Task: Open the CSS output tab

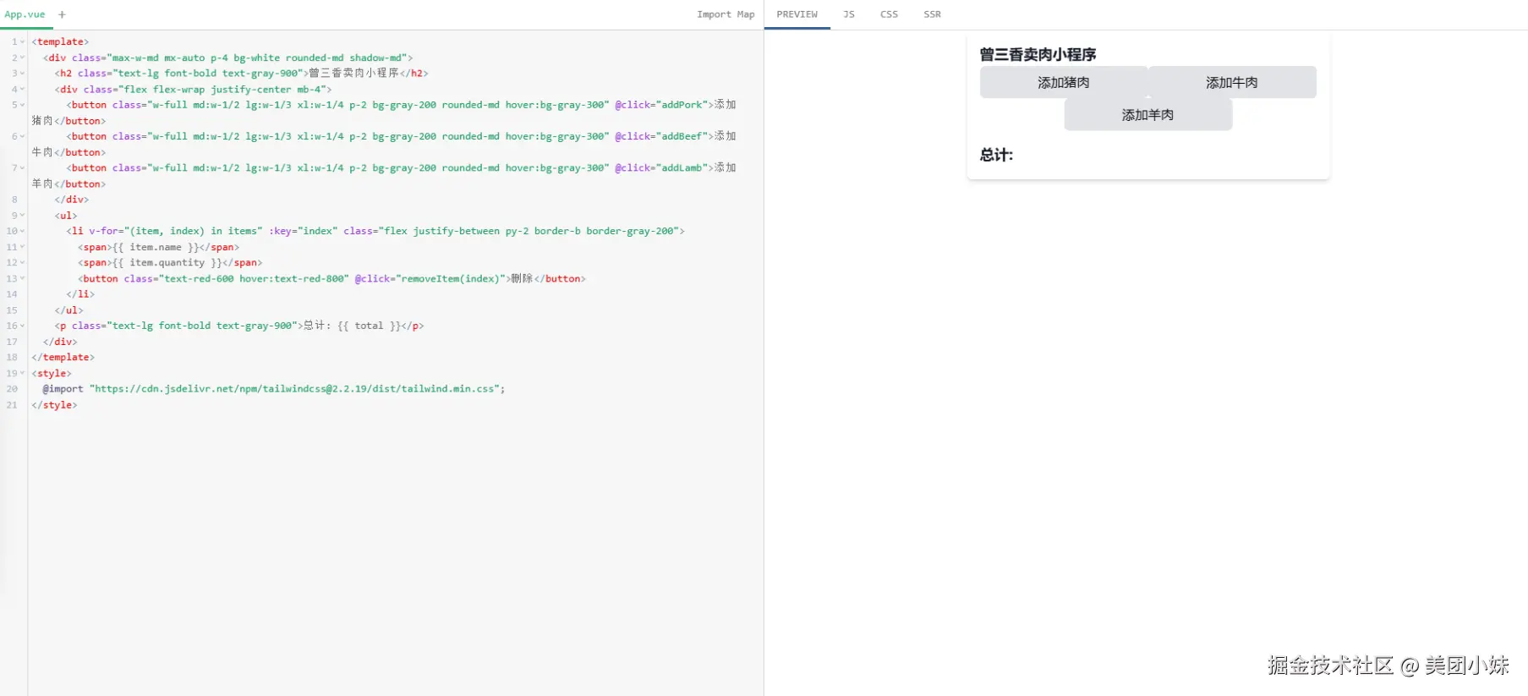Action: (x=889, y=14)
